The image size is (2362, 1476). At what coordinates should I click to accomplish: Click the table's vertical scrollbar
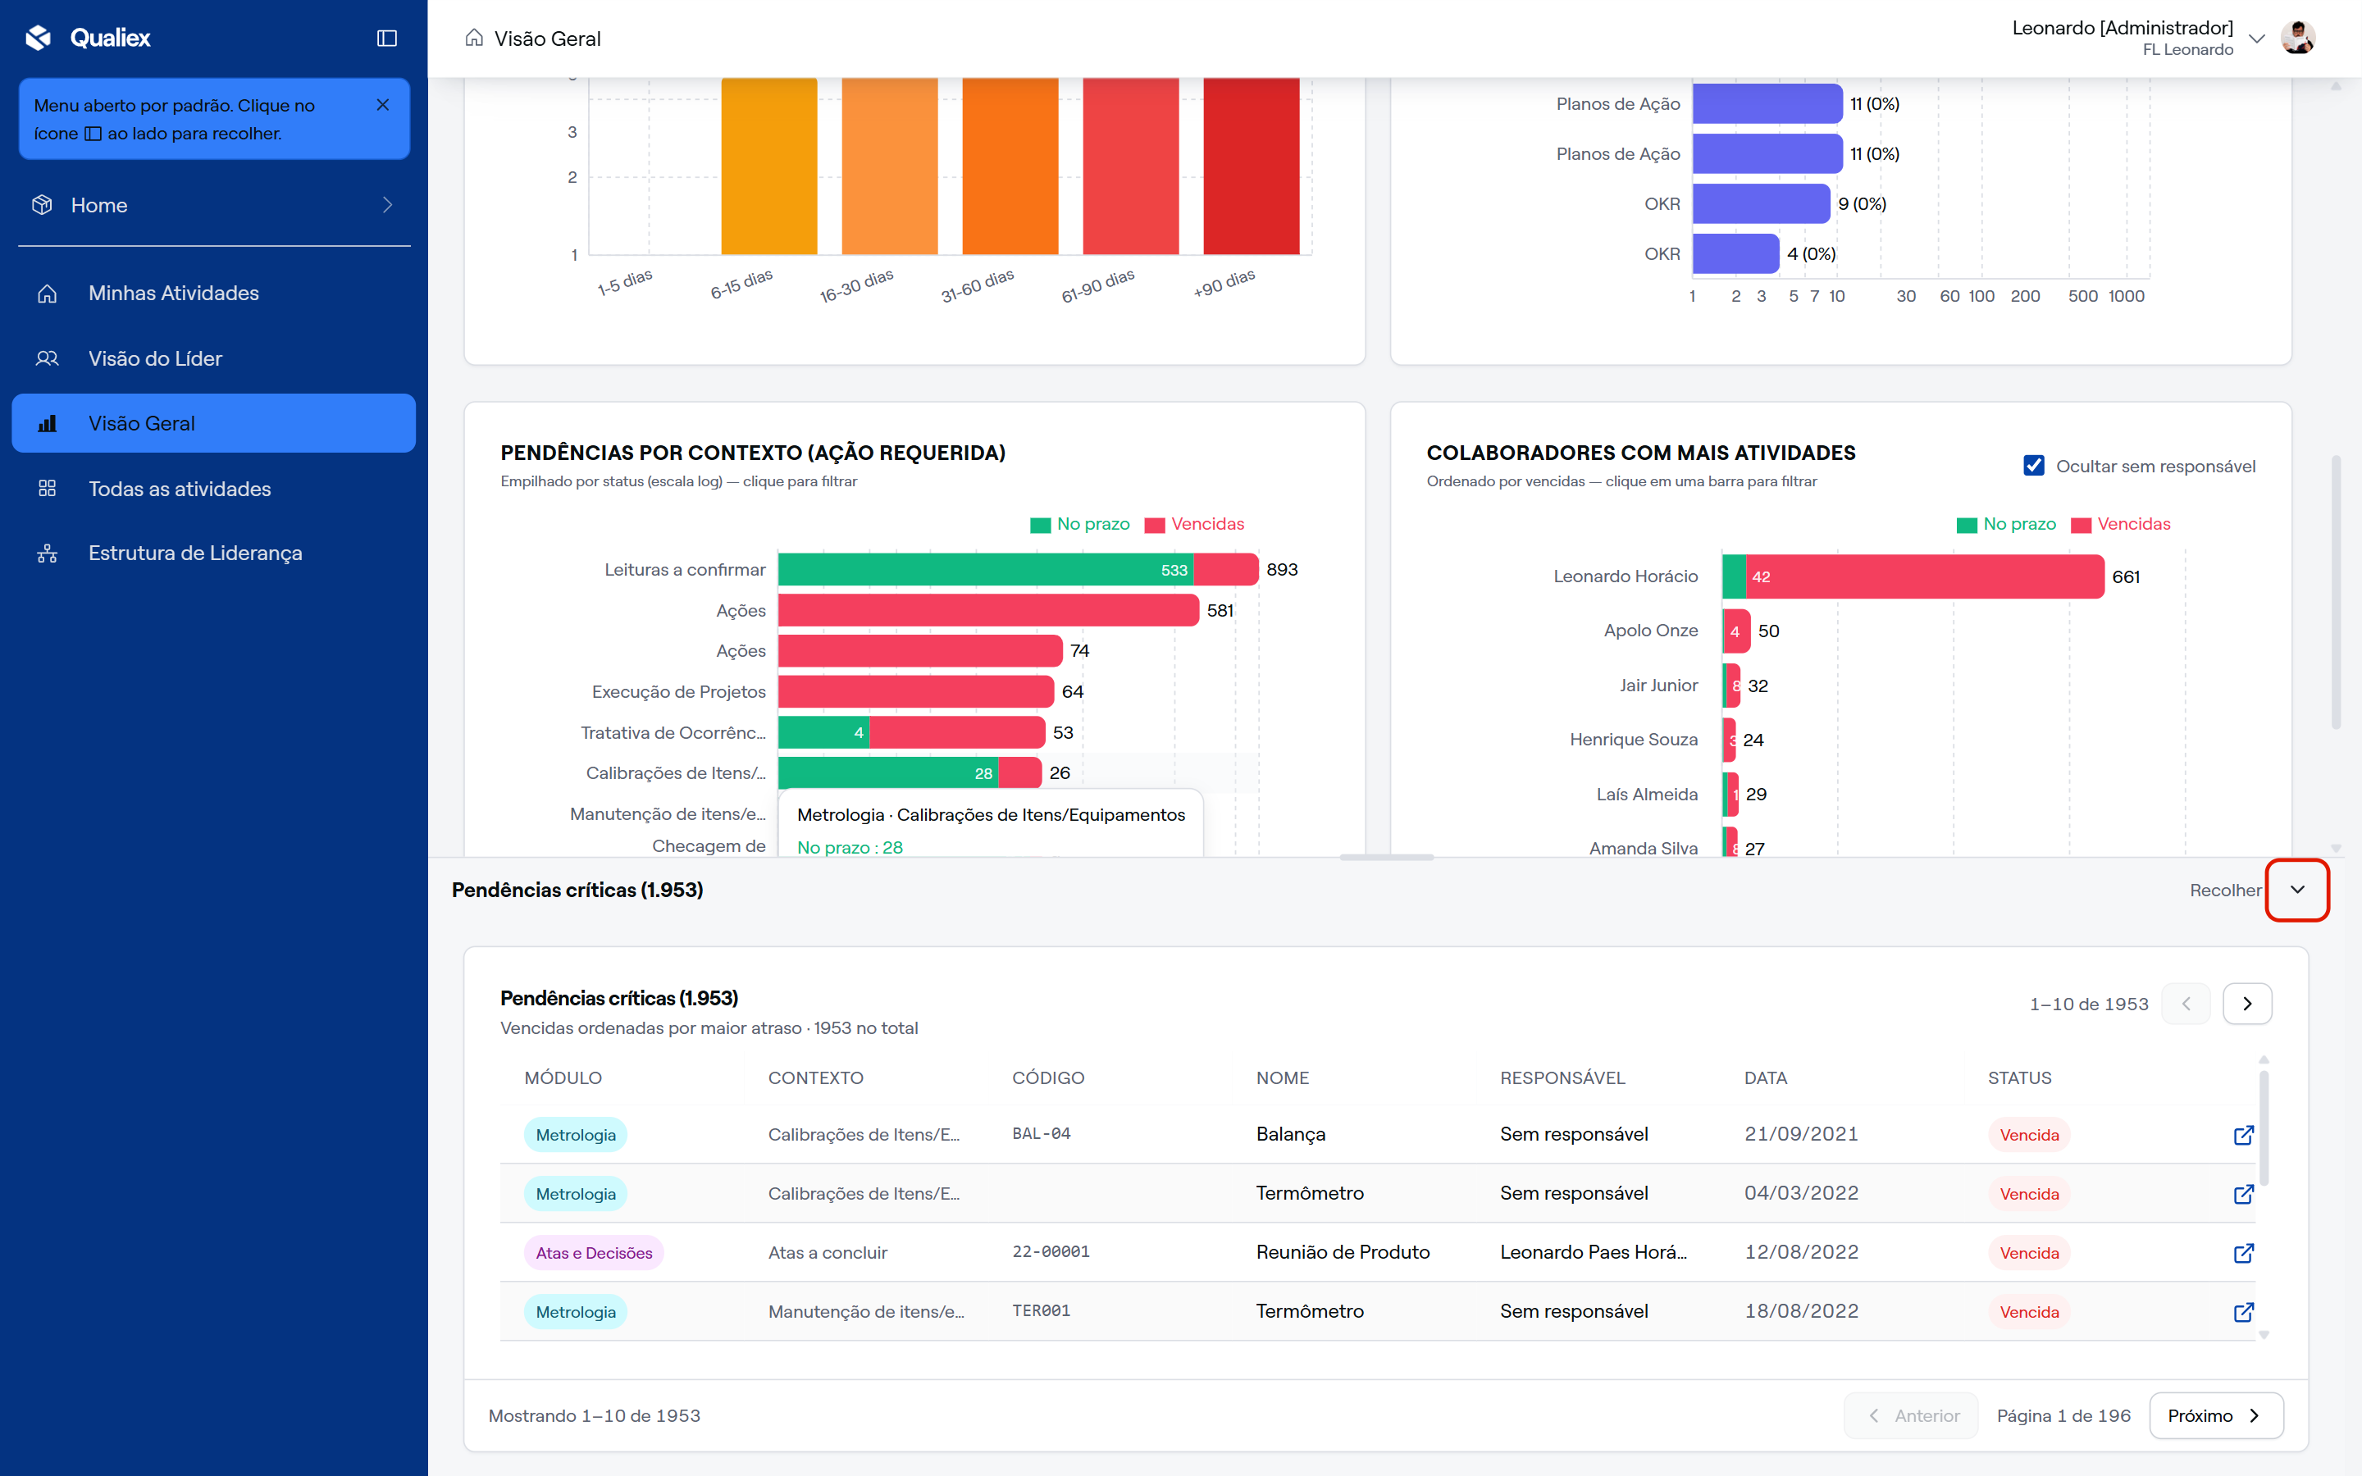coord(2264,1128)
